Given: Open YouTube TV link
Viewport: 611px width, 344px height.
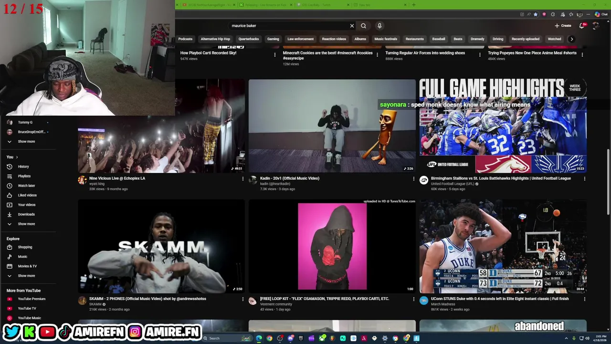Looking at the screenshot, I should [x=27, y=309].
